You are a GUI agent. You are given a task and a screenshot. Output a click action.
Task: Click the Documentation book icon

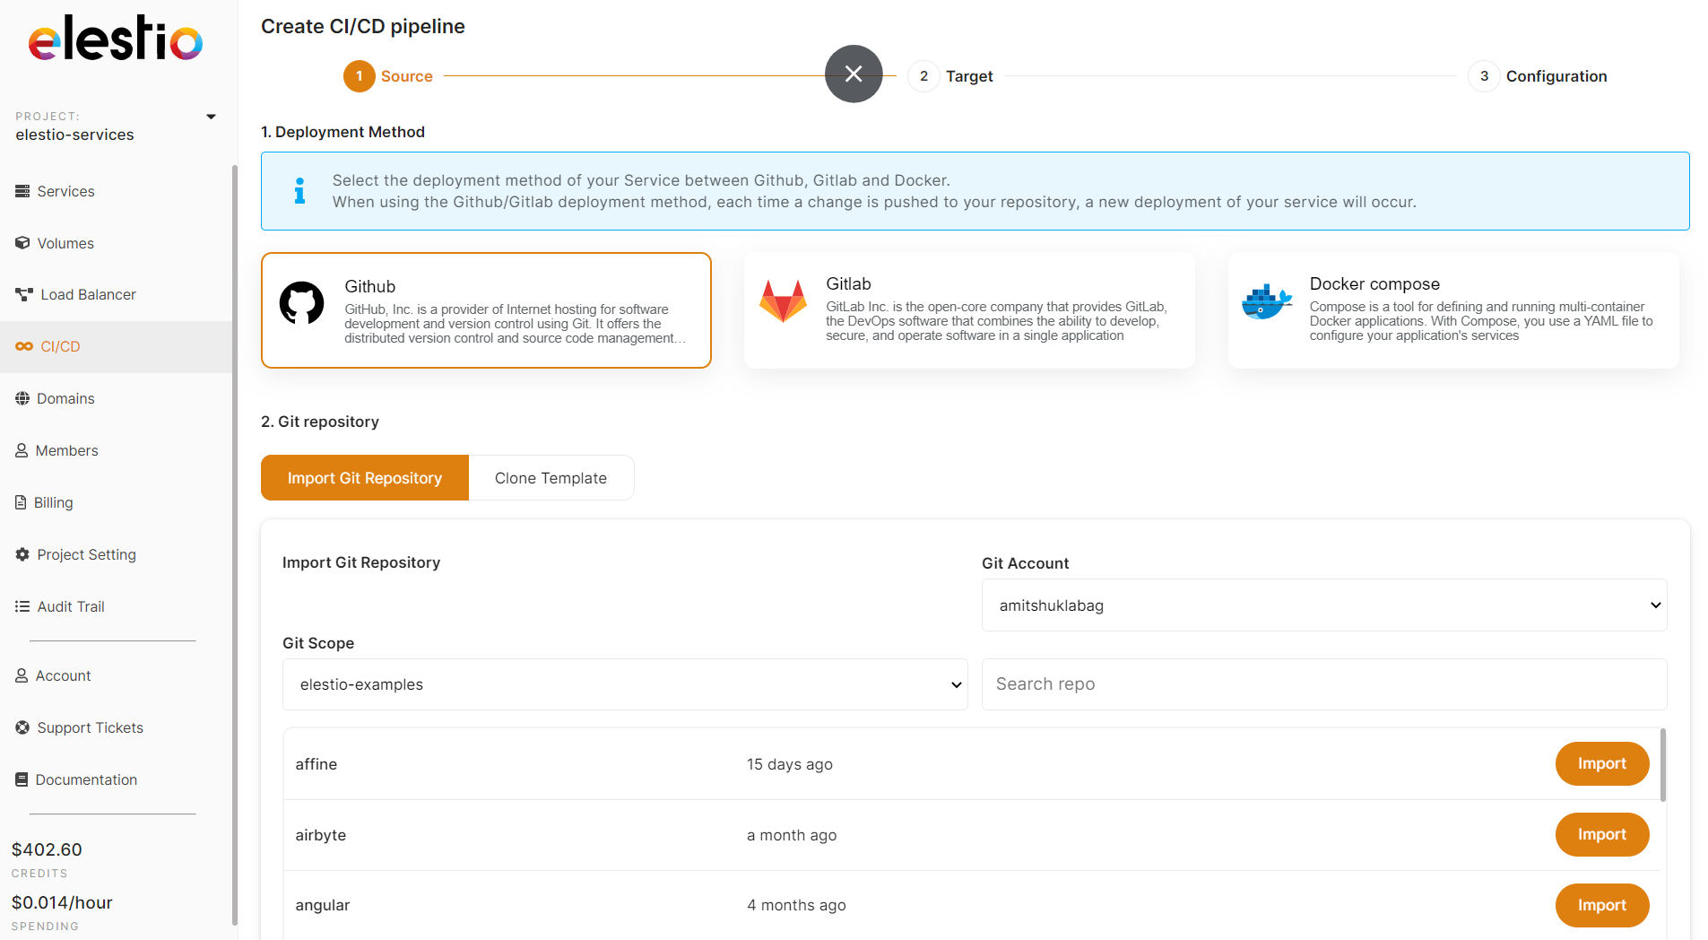(22, 779)
